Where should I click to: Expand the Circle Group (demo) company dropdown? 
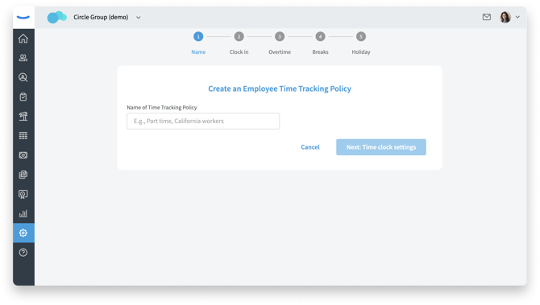138,18
